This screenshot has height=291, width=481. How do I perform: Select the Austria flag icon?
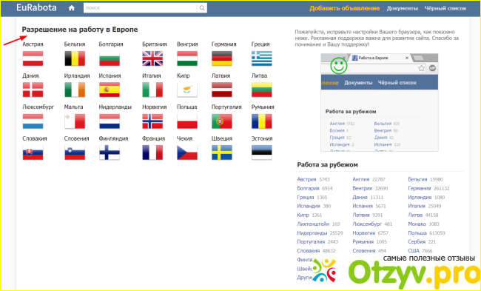coord(33,58)
